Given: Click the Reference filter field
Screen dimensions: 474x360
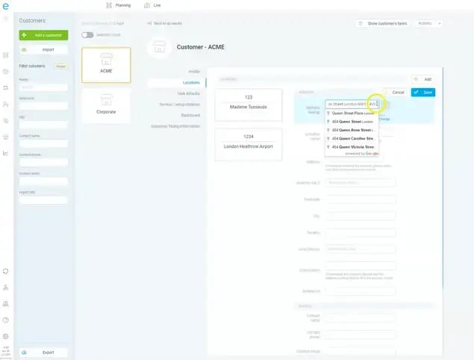Looking at the screenshot, I should tap(43, 106).
